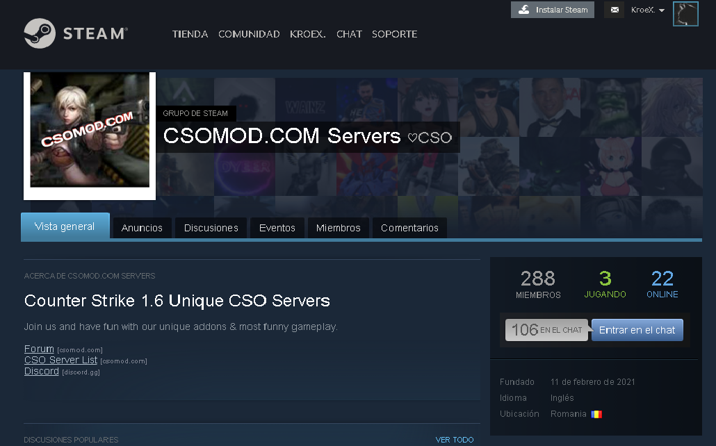This screenshot has height=446, width=716.
Task: Open the TIENDA menu
Action: pos(190,34)
